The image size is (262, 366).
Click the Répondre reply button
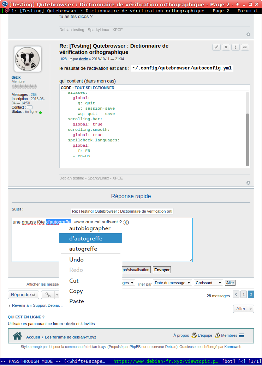pyautogui.click(x=23, y=295)
